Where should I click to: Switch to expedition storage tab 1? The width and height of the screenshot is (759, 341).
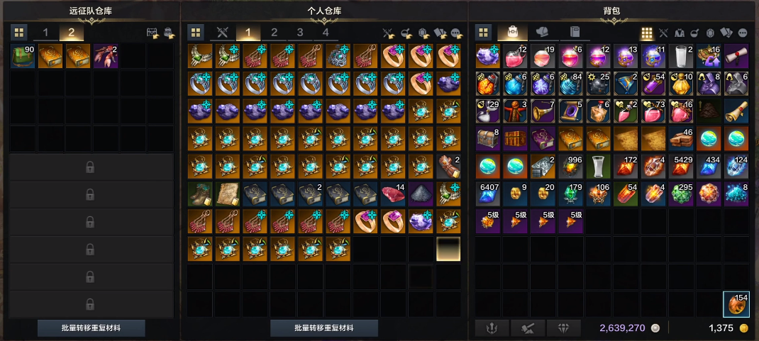tap(45, 33)
